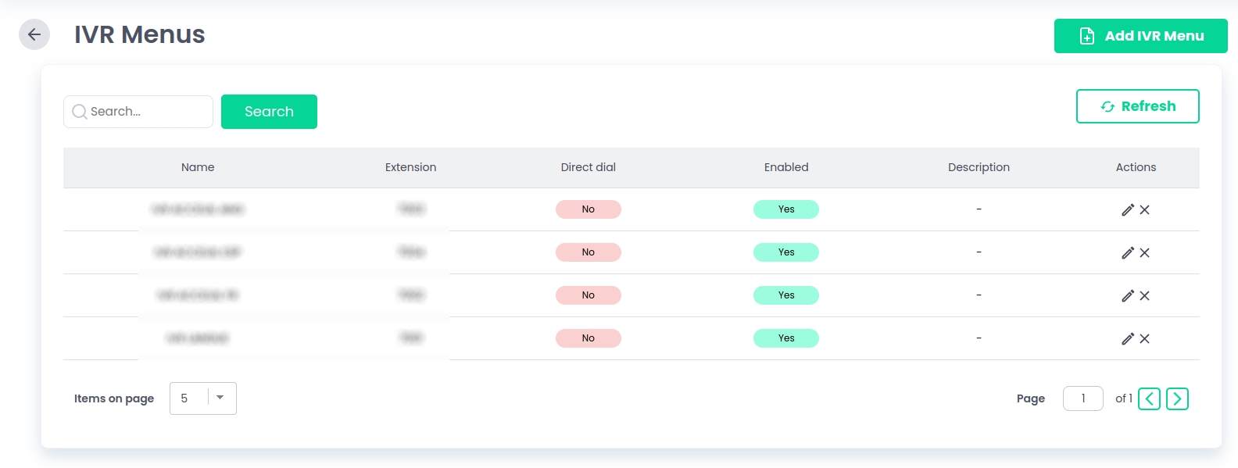The image size is (1238, 468).
Task: Edit the third IVR menu entry
Action: pyautogui.click(x=1127, y=295)
